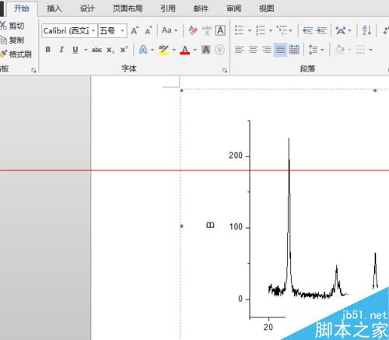The height and width of the screenshot is (340, 389).
Task: Open the 五号 font size dropdown
Action: pos(122,30)
